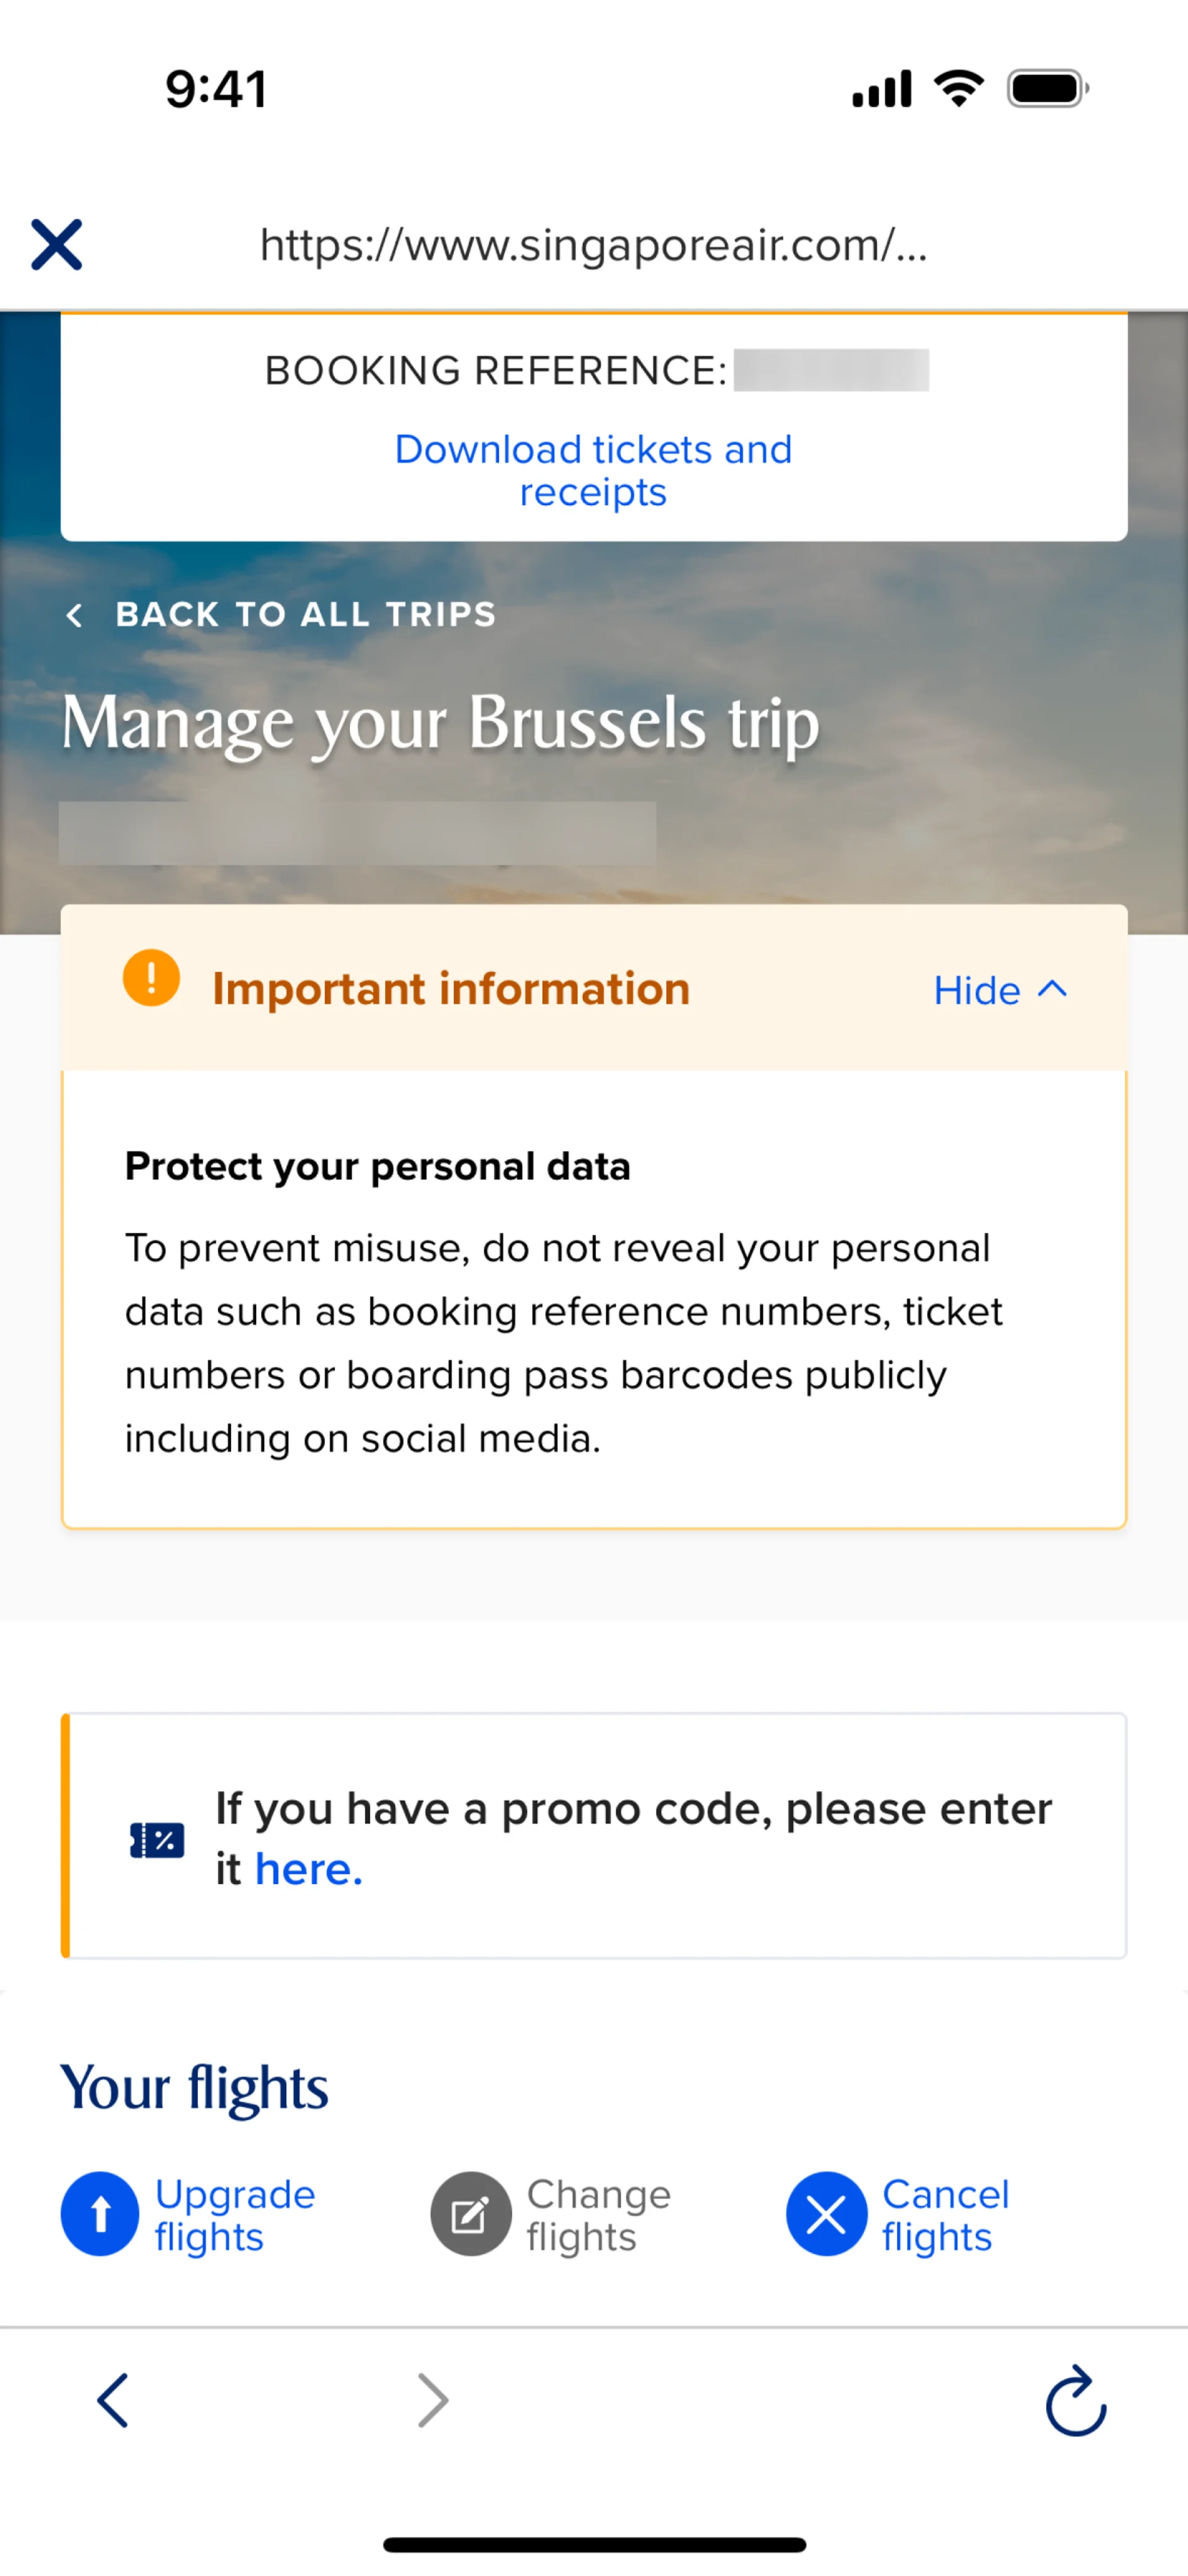Select the Cancel flights text label

(945, 2215)
